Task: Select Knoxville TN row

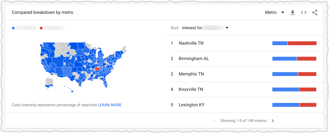Action: (243, 89)
